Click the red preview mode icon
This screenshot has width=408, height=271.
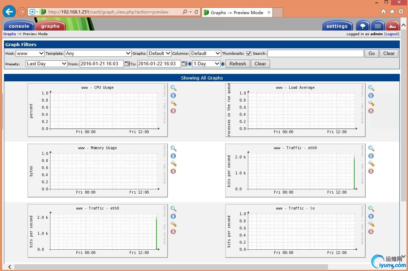[392, 26]
